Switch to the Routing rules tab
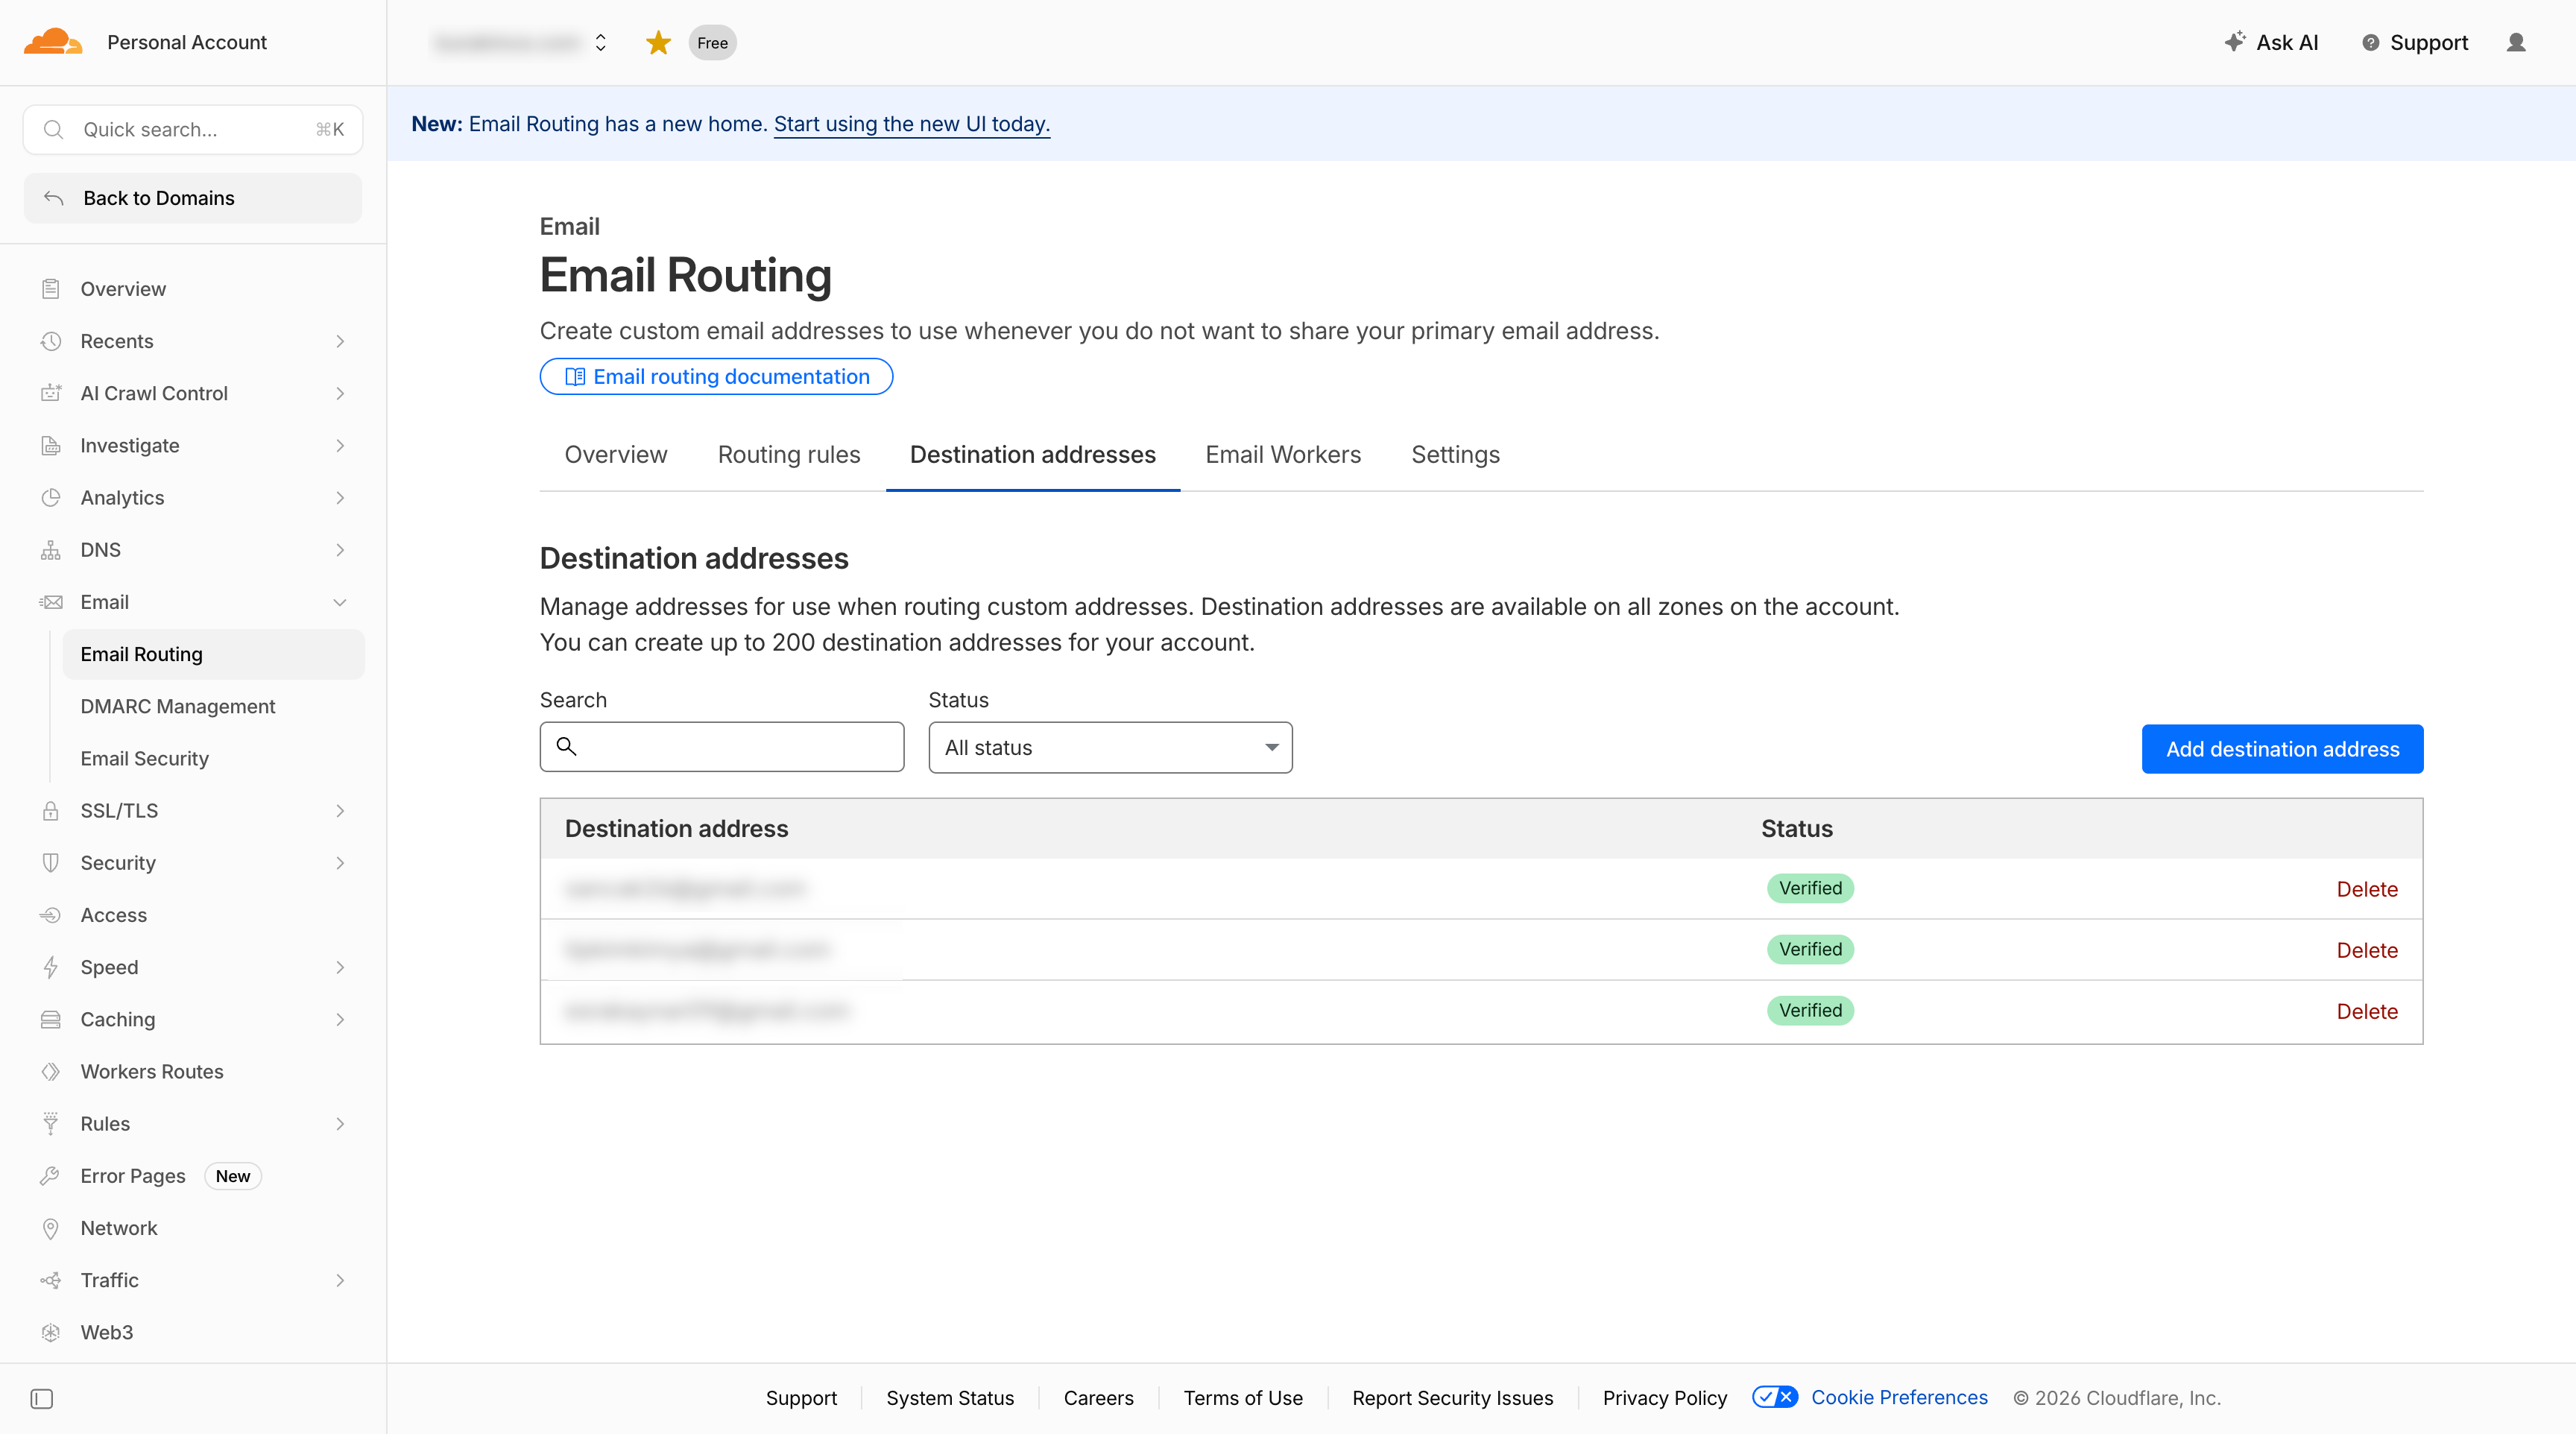This screenshot has height=1434, width=2576. click(788, 455)
